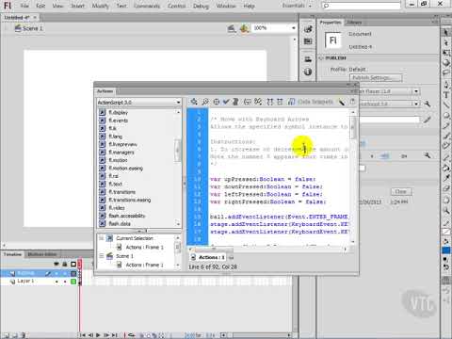Click the Edit Symbols icon
Screen dimensions: 452x339
pos(245,28)
